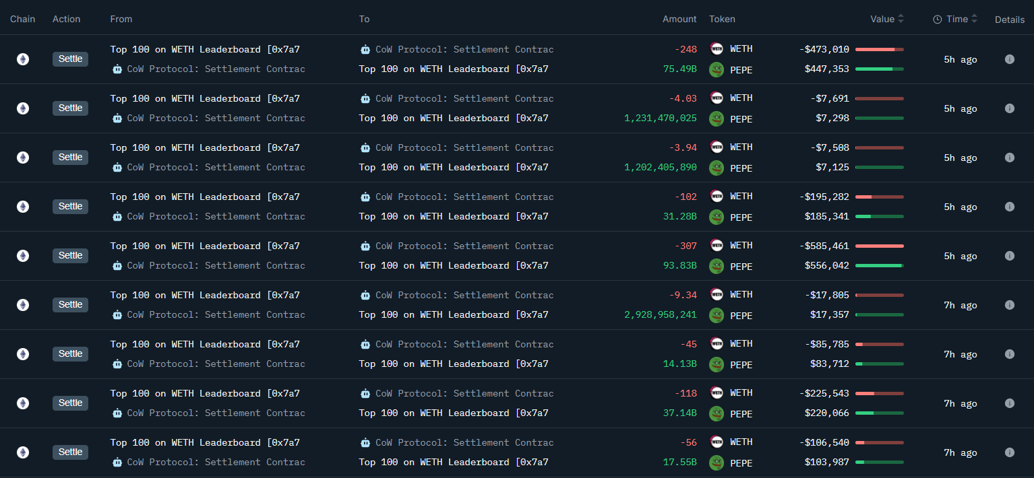Click the Token column header

point(722,20)
